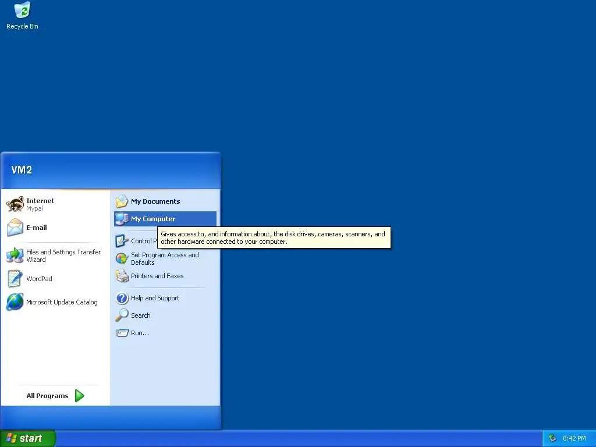Click the VM2 user name header
The height and width of the screenshot is (447, 596).
click(22, 170)
